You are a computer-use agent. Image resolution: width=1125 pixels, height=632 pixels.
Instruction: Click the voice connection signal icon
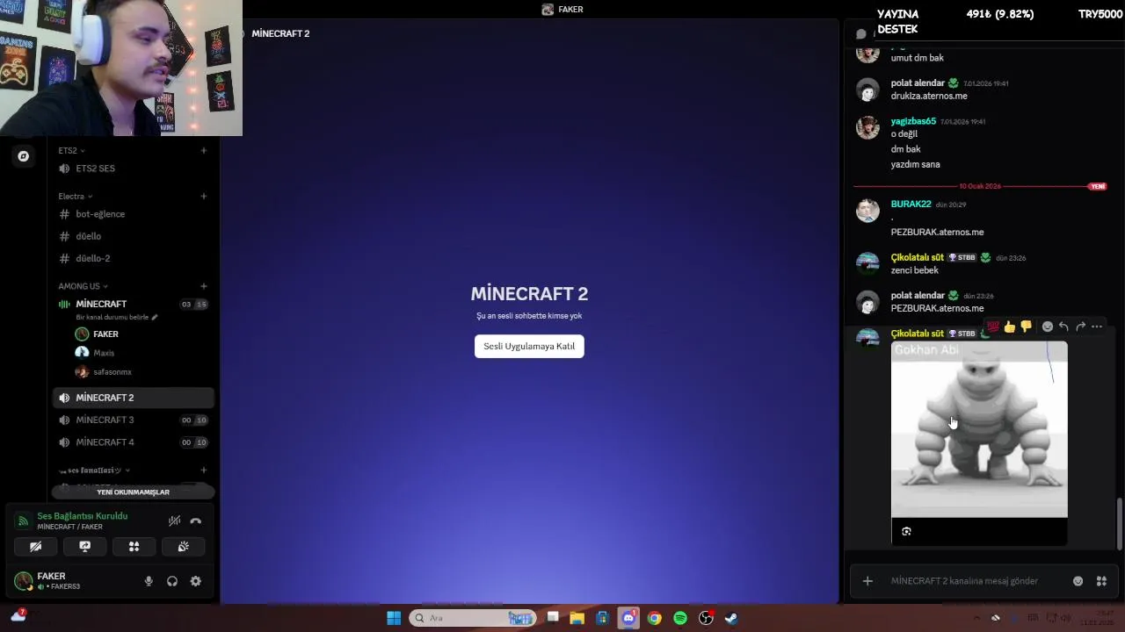(24, 521)
